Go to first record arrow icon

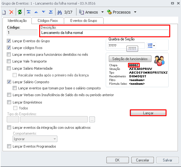pos(29,12)
